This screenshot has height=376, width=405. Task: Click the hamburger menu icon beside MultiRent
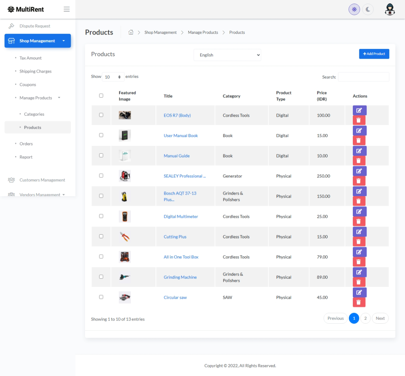pos(67,9)
